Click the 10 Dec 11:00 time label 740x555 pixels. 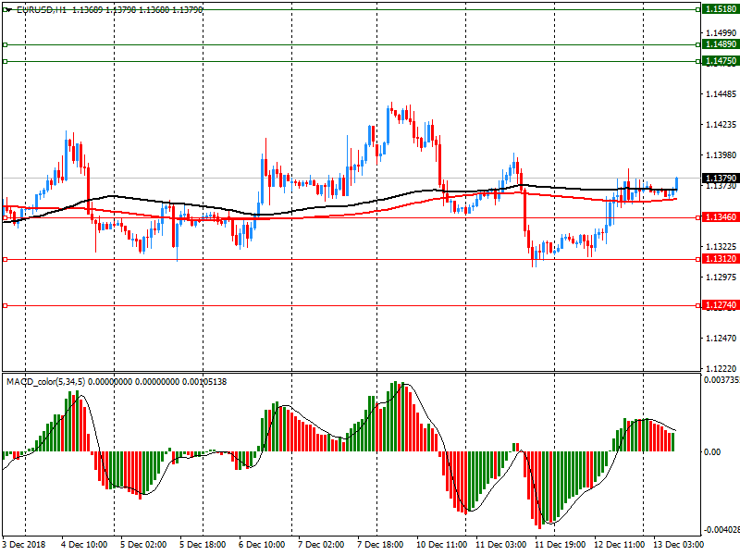(441, 546)
